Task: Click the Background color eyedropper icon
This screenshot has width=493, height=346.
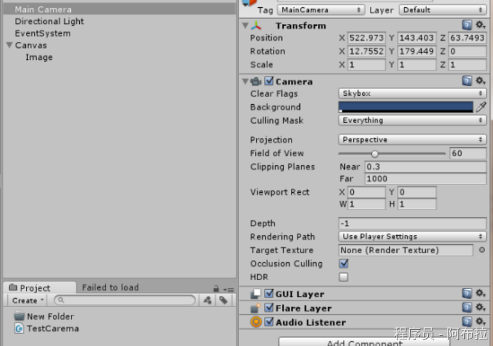Action: coord(480,107)
